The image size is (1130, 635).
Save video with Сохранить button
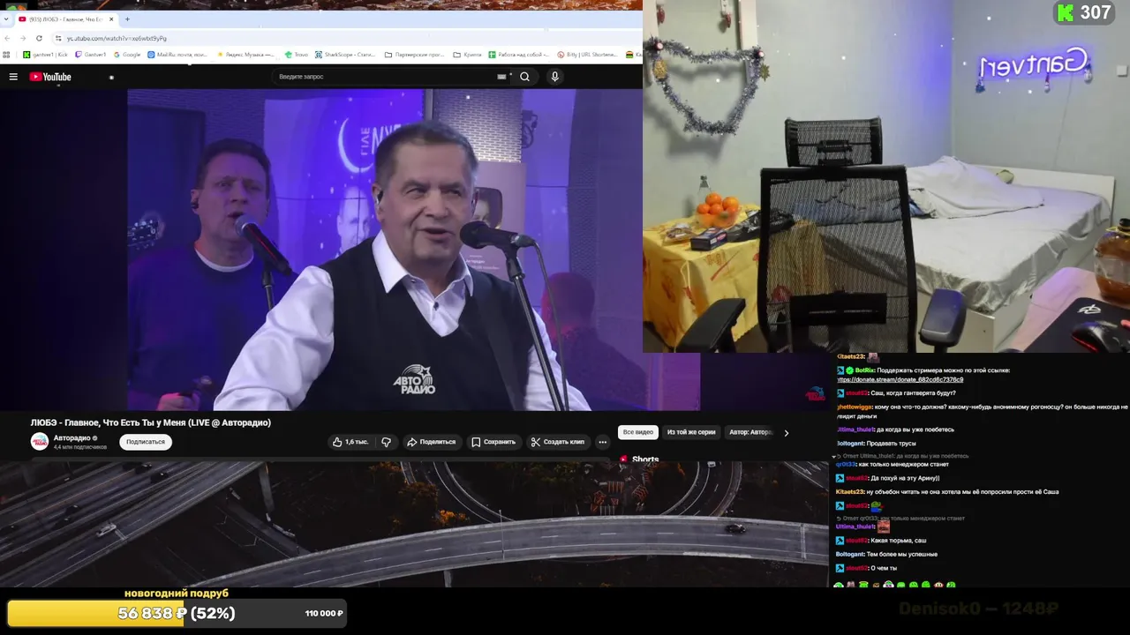(493, 442)
